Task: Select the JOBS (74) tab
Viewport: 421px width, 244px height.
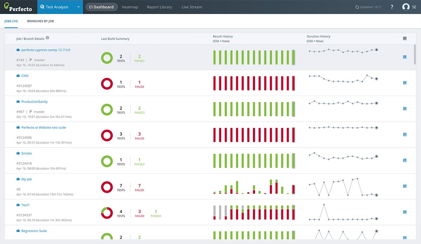Action: point(11,21)
